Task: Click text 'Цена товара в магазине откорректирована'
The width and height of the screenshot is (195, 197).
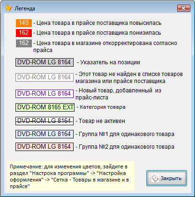Action: click(94, 43)
